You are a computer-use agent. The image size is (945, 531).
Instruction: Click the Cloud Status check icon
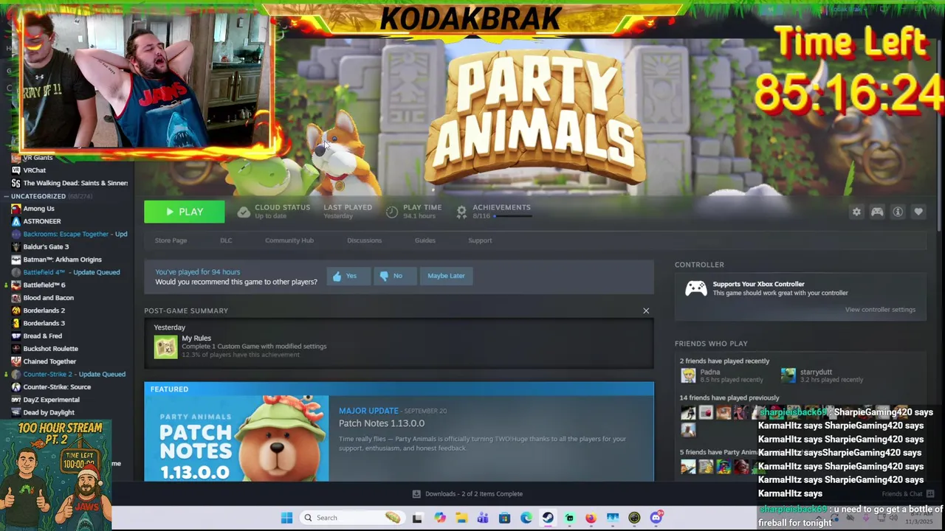tap(244, 212)
